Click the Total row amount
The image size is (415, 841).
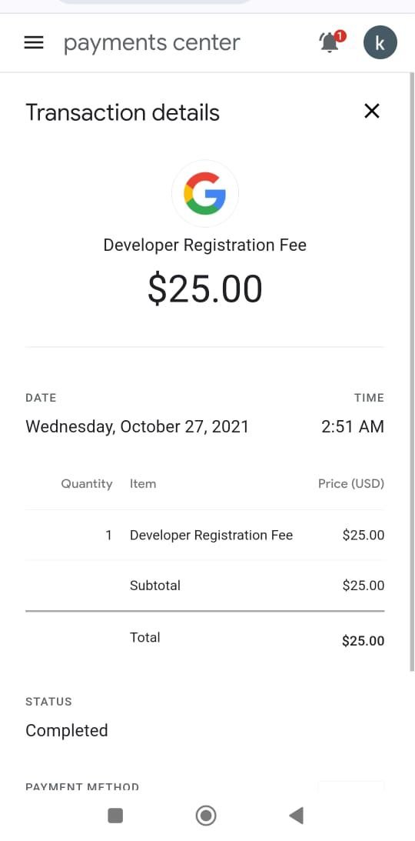(x=363, y=640)
